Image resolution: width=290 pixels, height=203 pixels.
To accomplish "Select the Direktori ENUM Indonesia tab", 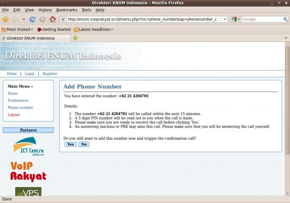I will tap(35, 38).
